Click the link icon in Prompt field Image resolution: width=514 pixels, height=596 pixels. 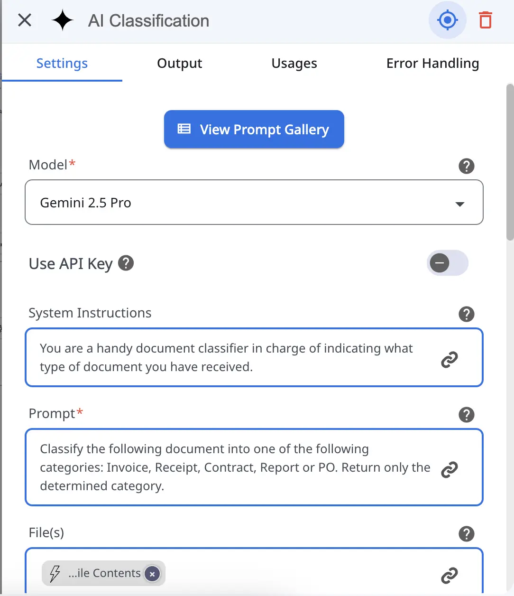coord(449,469)
